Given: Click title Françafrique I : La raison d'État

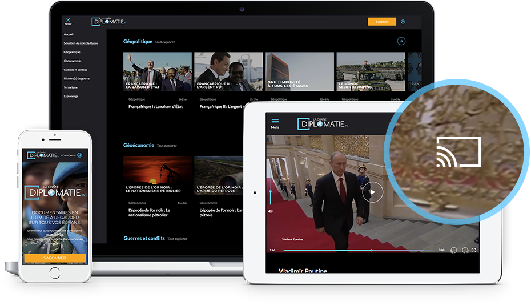Looking at the screenshot, I should (155, 107).
